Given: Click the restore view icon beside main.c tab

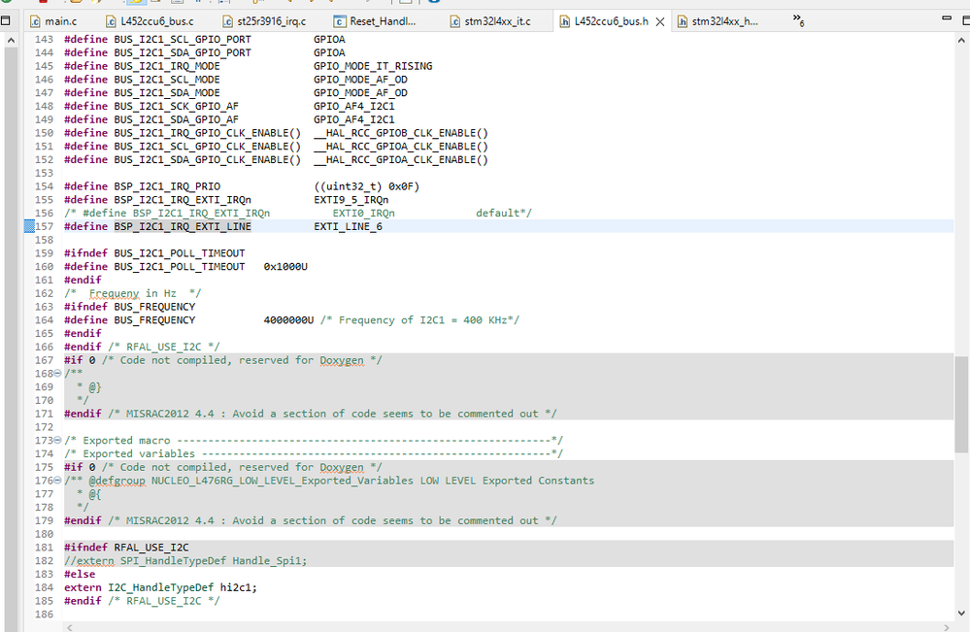Looking at the screenshot, I should tap(6, 20).
